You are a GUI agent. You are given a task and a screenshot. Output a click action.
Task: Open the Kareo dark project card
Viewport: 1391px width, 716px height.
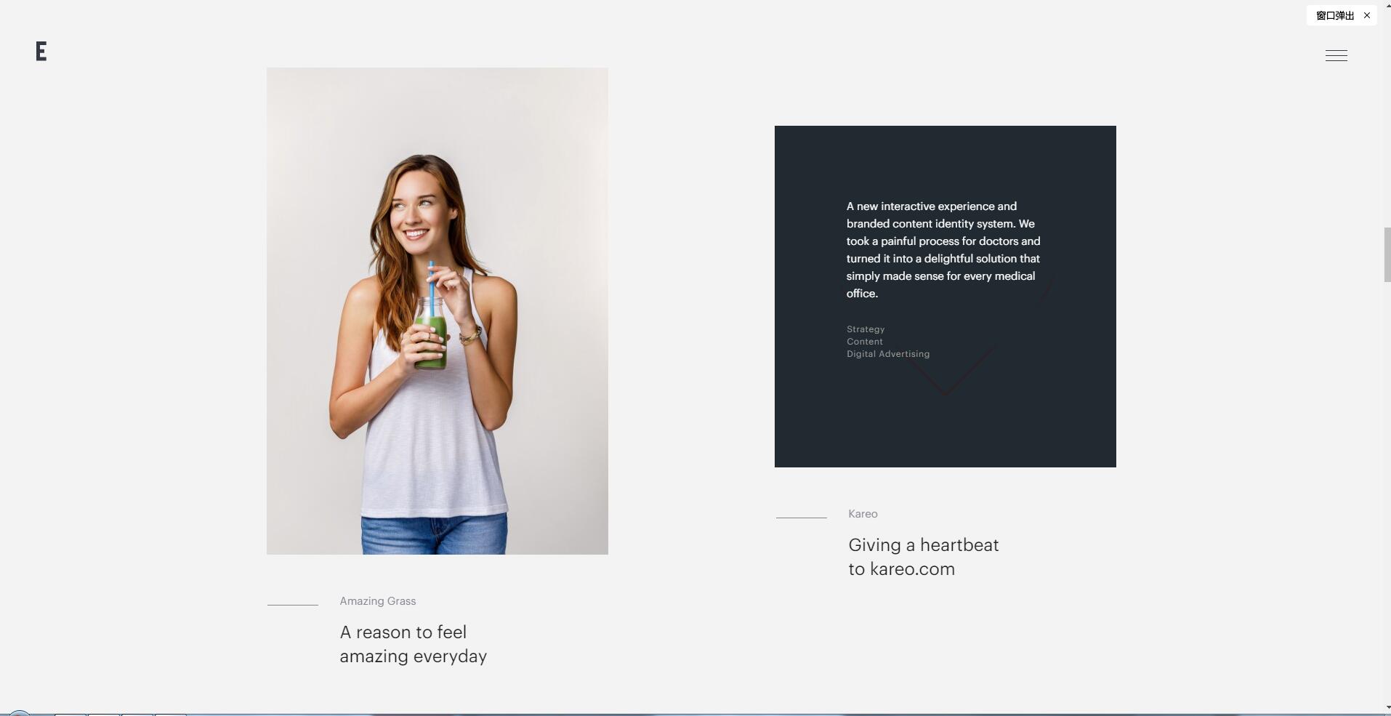945,297
